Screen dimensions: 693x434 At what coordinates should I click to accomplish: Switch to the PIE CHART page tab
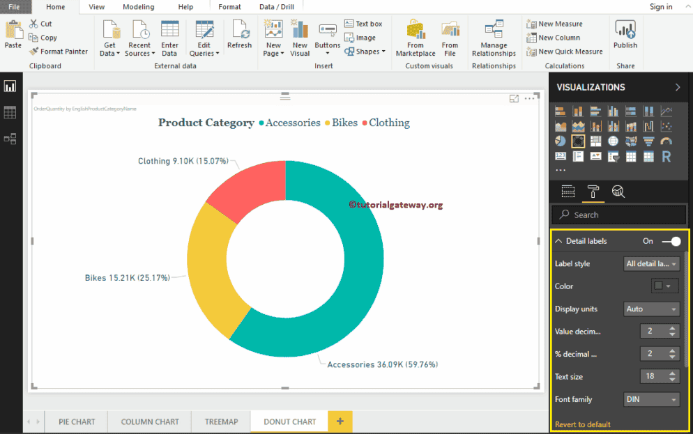point(76,421)
